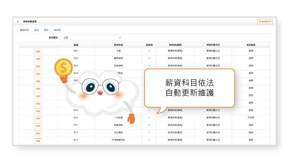This screenshot has width=298, height=162.
Task: Click the 新增薪資科目 button
Action: click(x=265, y=22)
